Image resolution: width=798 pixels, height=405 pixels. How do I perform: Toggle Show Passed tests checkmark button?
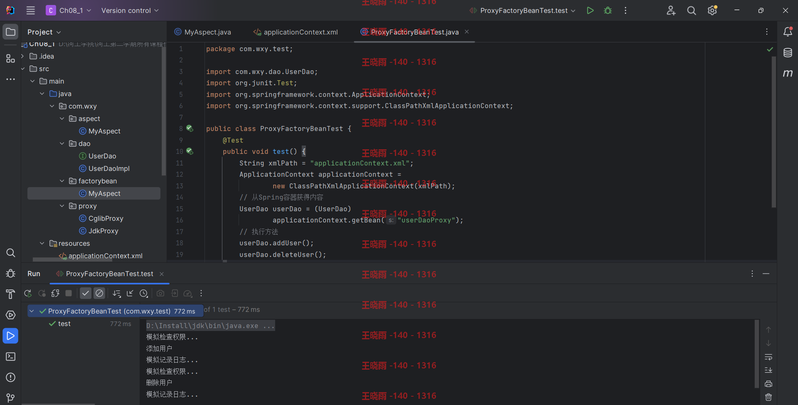coord(85,294)
